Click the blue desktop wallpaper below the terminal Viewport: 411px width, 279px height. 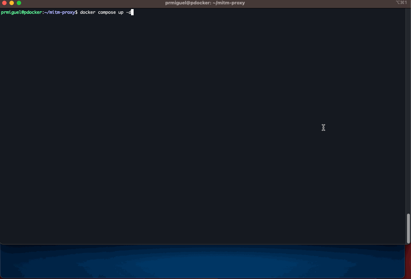pos(202,262)
